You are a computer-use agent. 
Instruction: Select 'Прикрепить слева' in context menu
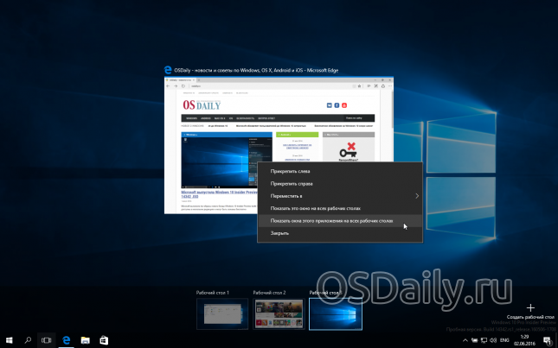click(291, 171)
